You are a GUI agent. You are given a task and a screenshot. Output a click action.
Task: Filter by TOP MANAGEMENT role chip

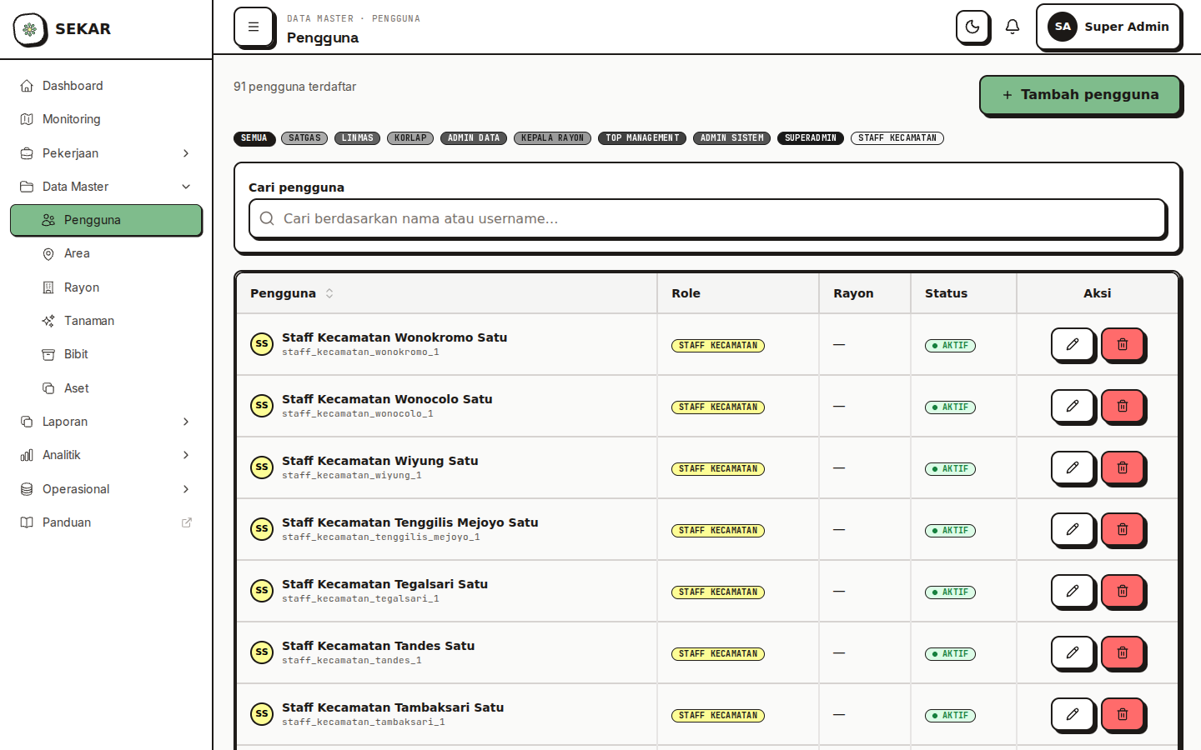[642, 138]
